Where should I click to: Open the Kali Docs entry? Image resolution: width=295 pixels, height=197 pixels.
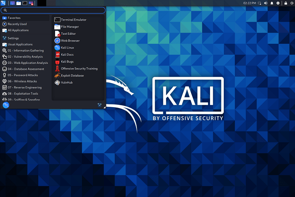[x=78, y=54]
